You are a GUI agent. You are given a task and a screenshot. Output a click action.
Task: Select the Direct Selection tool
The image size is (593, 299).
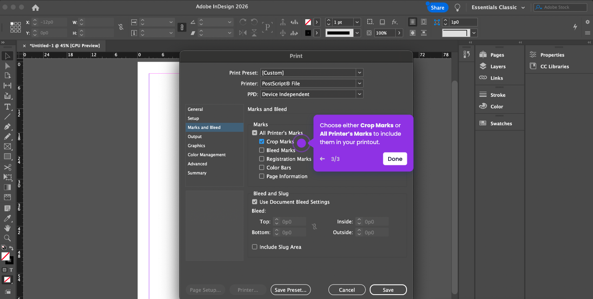[7, 66]
